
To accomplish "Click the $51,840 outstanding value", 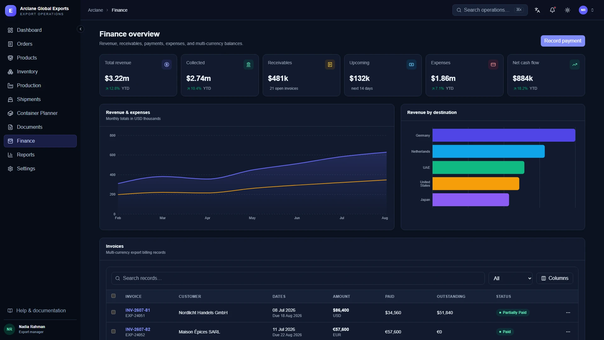I will pyautogui.click(x=445, y=313).
